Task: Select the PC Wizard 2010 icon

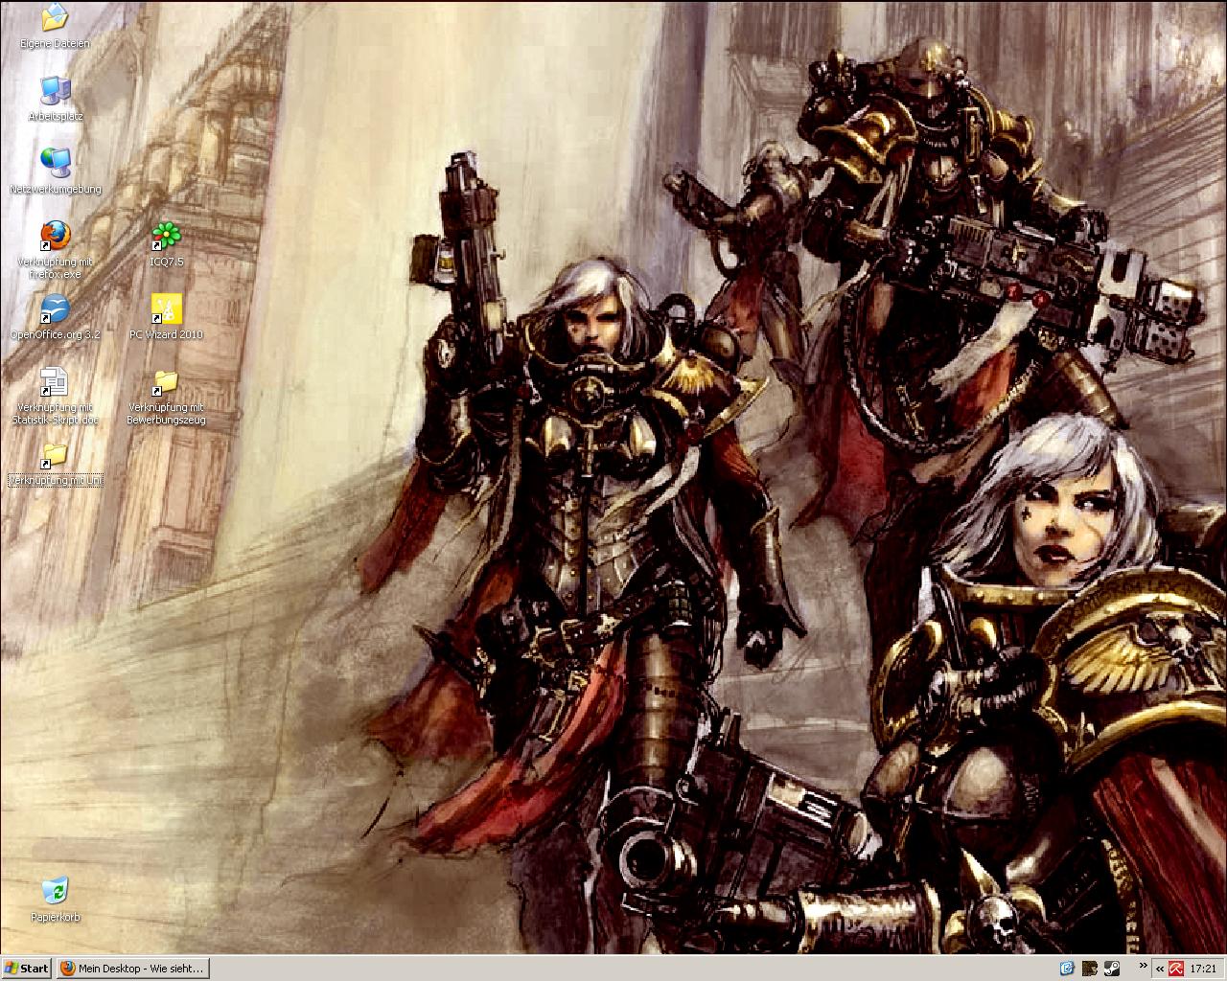Action: click(166, 309)
